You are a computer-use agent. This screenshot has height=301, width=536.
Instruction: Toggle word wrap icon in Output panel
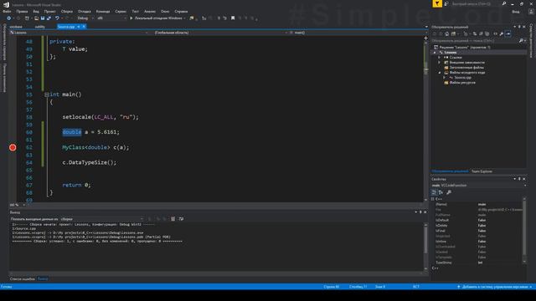(x=181, y=219)
